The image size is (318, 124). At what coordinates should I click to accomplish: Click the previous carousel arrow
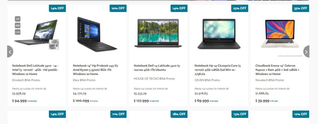pyautogui.click(x=10, y=51)
